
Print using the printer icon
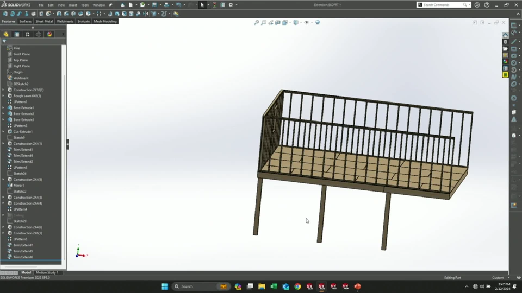[166, 5]
